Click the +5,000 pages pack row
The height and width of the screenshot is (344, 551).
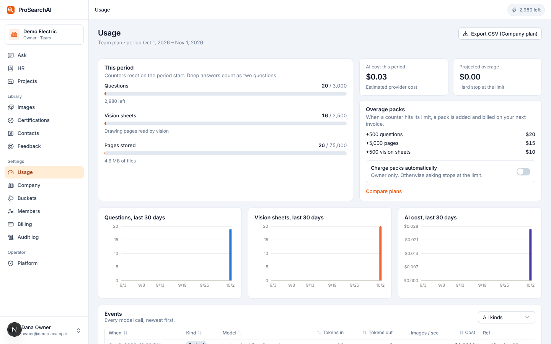[x=450, y=143]
